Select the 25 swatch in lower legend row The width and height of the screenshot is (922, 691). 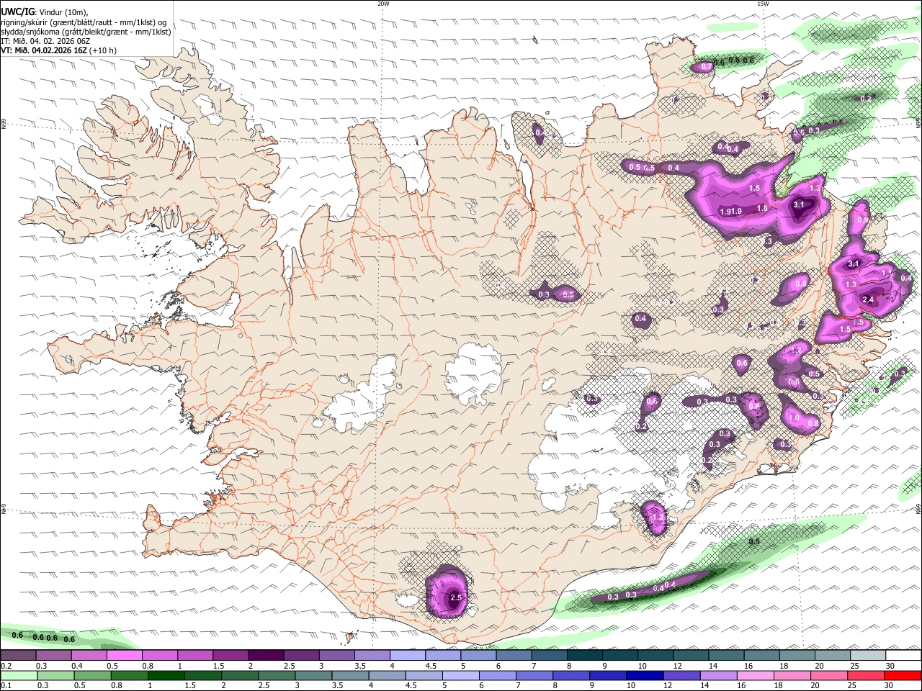865,676
